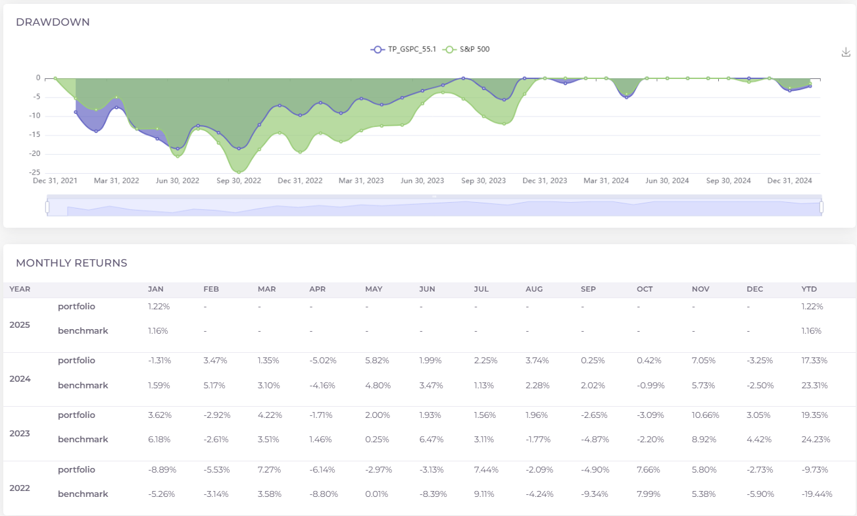Click the MONTHLY RETURNS heading
857x516 pixels.
71,263
